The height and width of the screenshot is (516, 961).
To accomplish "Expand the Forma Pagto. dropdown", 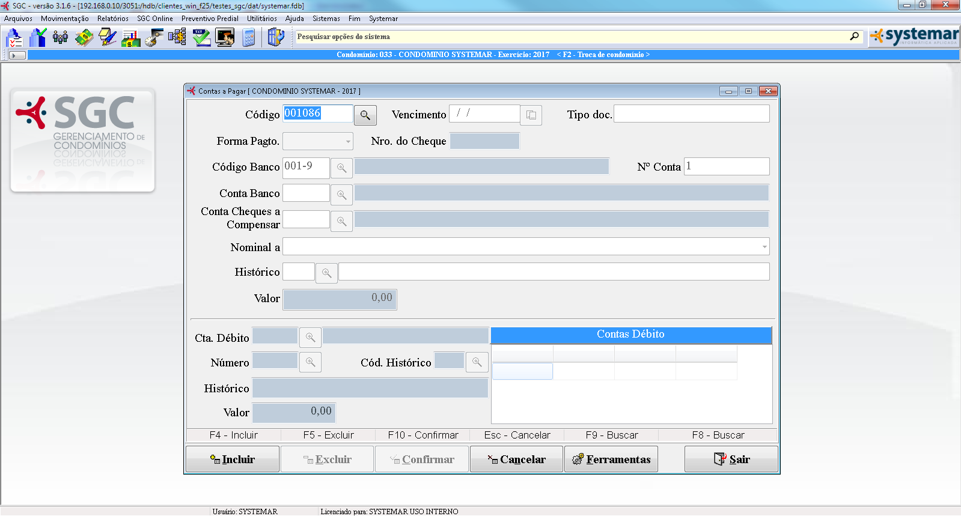I will [x=348, y=142].
